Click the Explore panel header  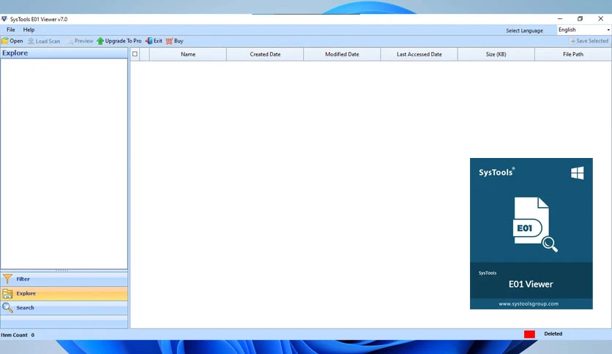[64, 53]
